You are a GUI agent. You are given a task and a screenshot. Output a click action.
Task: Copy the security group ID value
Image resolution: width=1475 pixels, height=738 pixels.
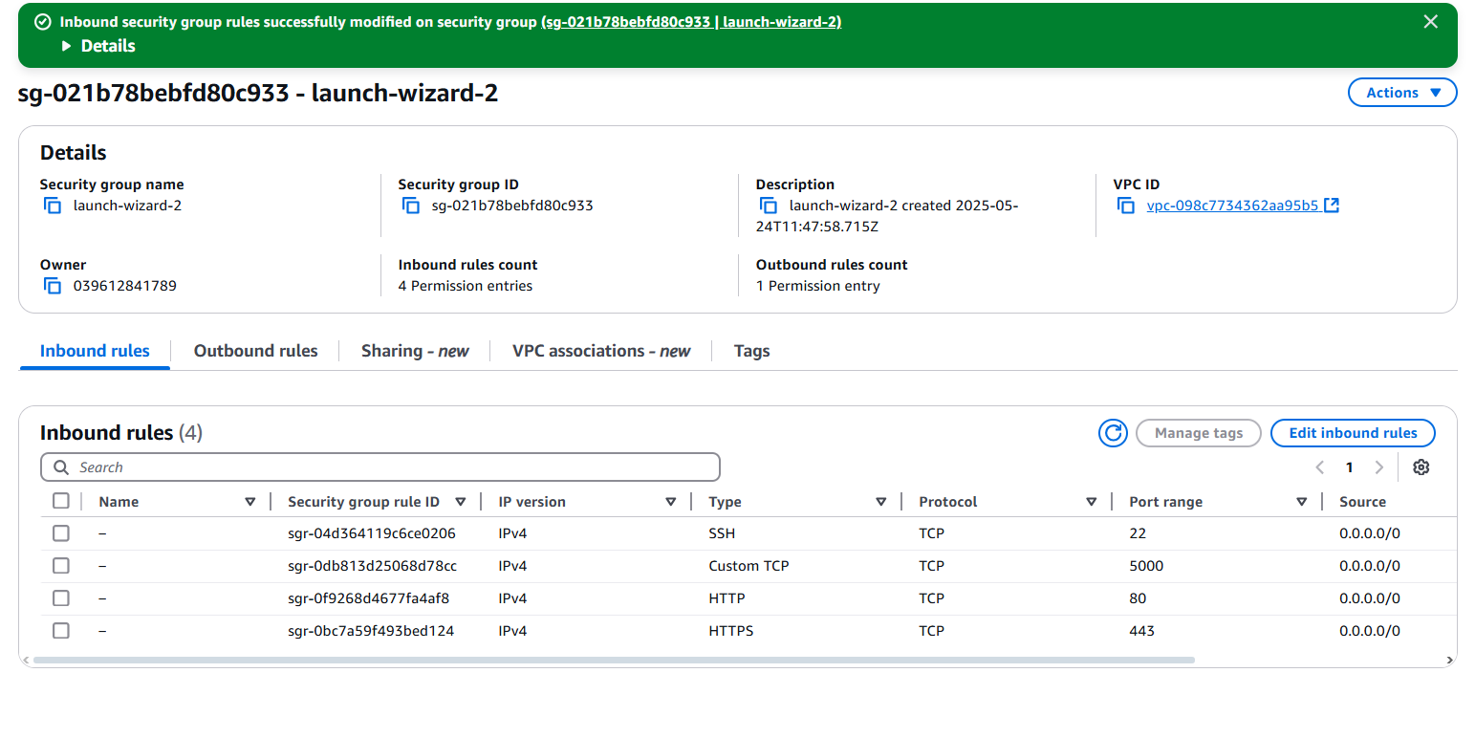pyautogui.click(x=411, y=206)
